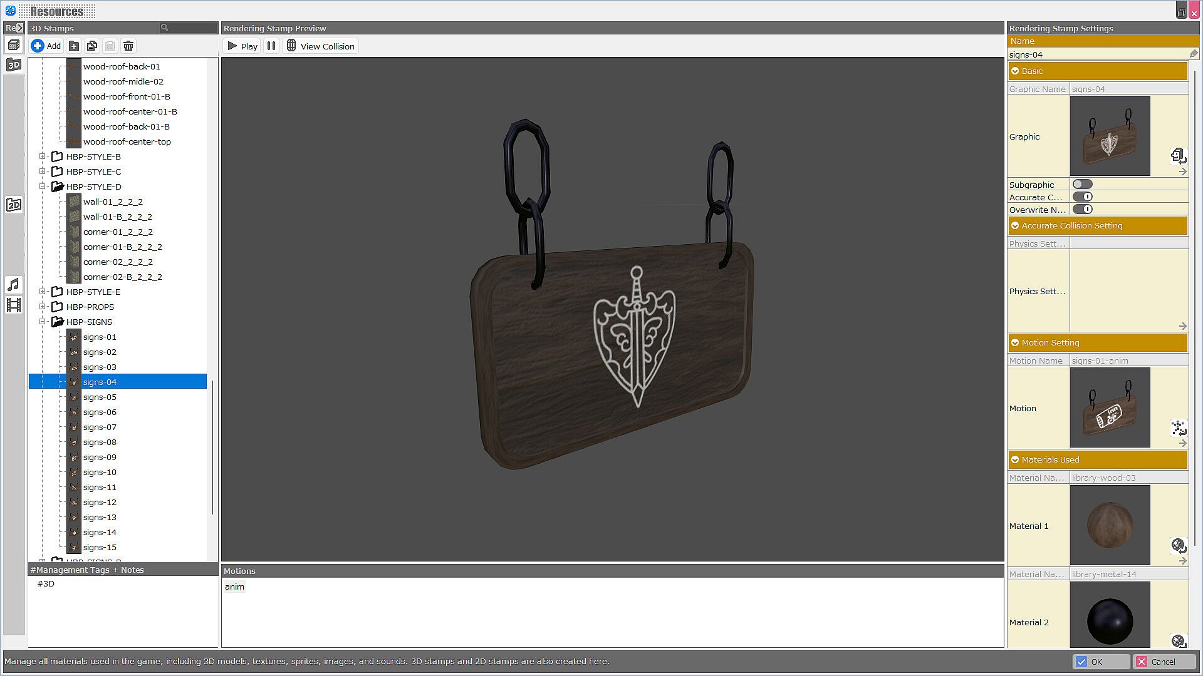
Task: Turn off the Accurate Collision toggle
Action: (x=1082, y=197)
